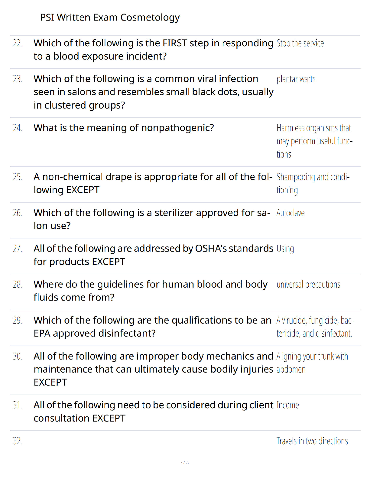Click the answer Aligning your trunk with abdomen
Viewport: 370px width, 479px height.
[312, 363]
